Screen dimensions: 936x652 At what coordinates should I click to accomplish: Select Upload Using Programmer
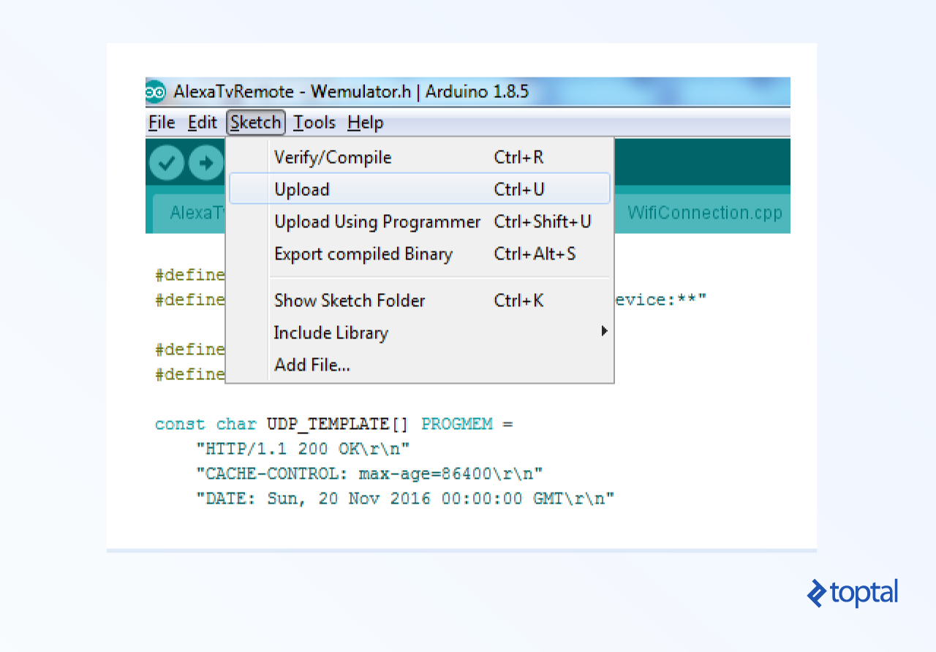click(377, 221)
